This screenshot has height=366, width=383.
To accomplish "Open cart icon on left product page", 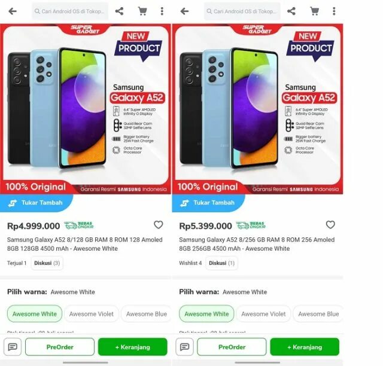I will click(142, 11).
